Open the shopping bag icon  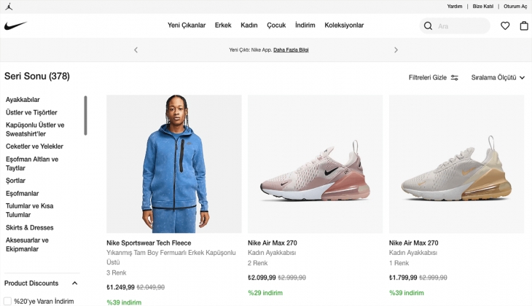pos(524,26)
